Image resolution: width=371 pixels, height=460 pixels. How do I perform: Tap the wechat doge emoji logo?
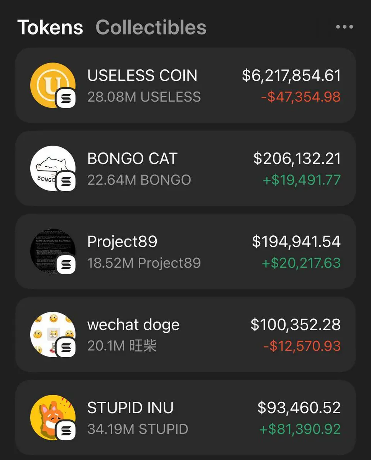(x=53, y=334)
